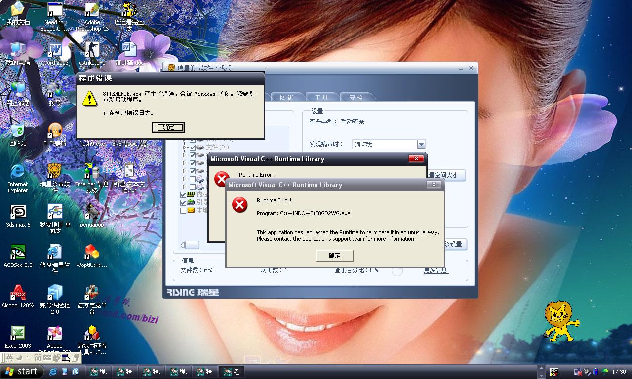The height and width of the screenshot is (379, 632).
Task: Open 浩方电竞平台 shortcut
Action: pos(92,299)
